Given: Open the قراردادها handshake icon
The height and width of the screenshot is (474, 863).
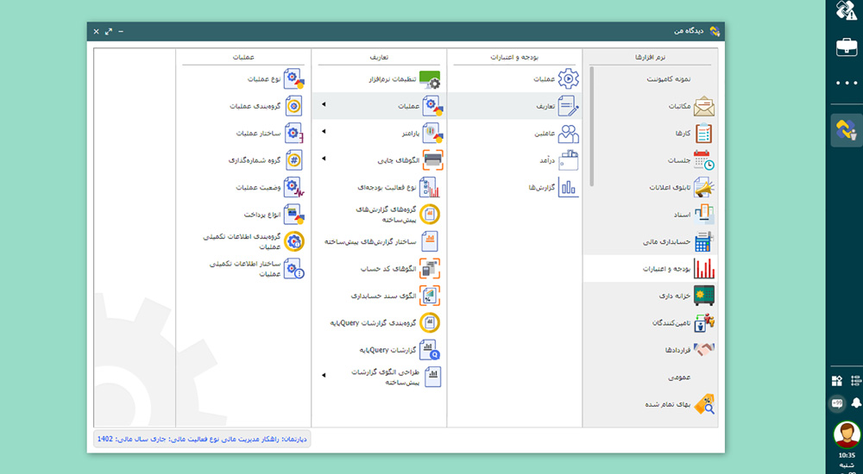Looking at the screenshot, I should tap(703, 350).
